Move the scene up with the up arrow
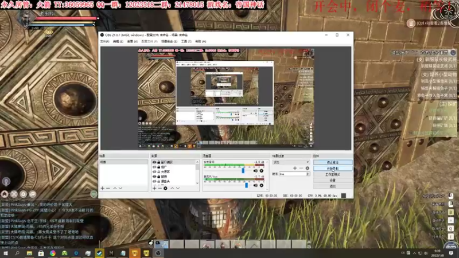 pyautogui.click(x=115, y=188)
